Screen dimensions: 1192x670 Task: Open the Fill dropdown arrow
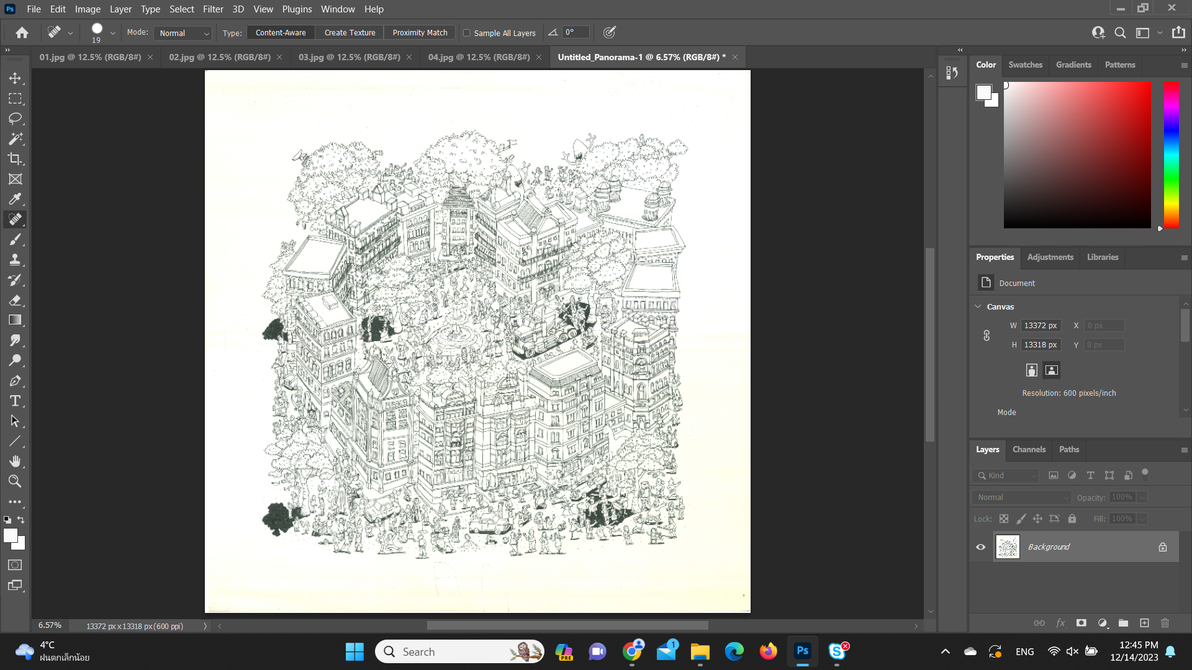pyautogui.click(x=1142, y=519)
